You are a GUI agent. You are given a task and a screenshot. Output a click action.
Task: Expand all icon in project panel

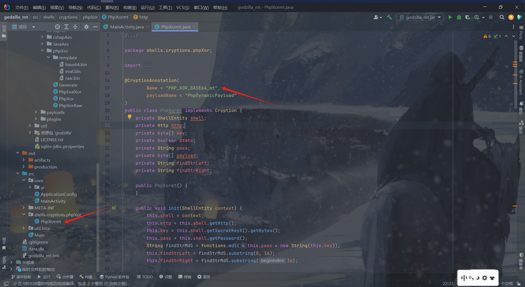[x=66, y=27]
